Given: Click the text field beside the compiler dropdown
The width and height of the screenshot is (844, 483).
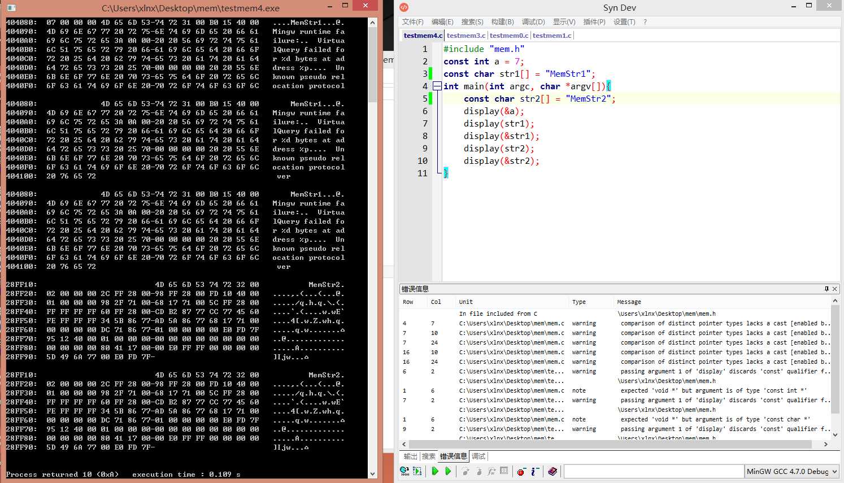Looking at the screenshot, I should pyautogui.click(x=654, y=471).
